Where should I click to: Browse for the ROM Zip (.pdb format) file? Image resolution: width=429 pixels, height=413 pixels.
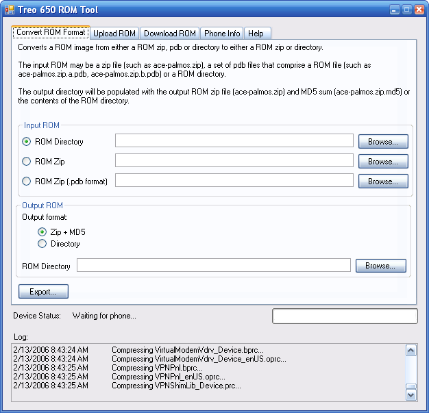pyautogui.click(x=383, y=182)
